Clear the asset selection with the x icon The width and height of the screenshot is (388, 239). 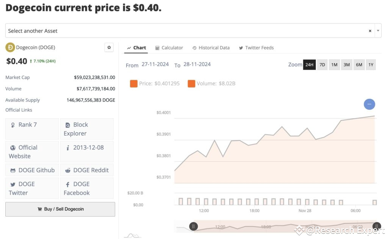[370, 31]
